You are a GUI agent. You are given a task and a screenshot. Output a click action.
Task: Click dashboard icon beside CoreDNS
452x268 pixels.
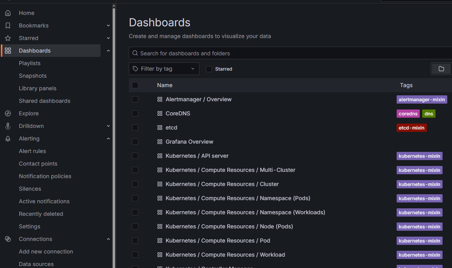[160, 113]
